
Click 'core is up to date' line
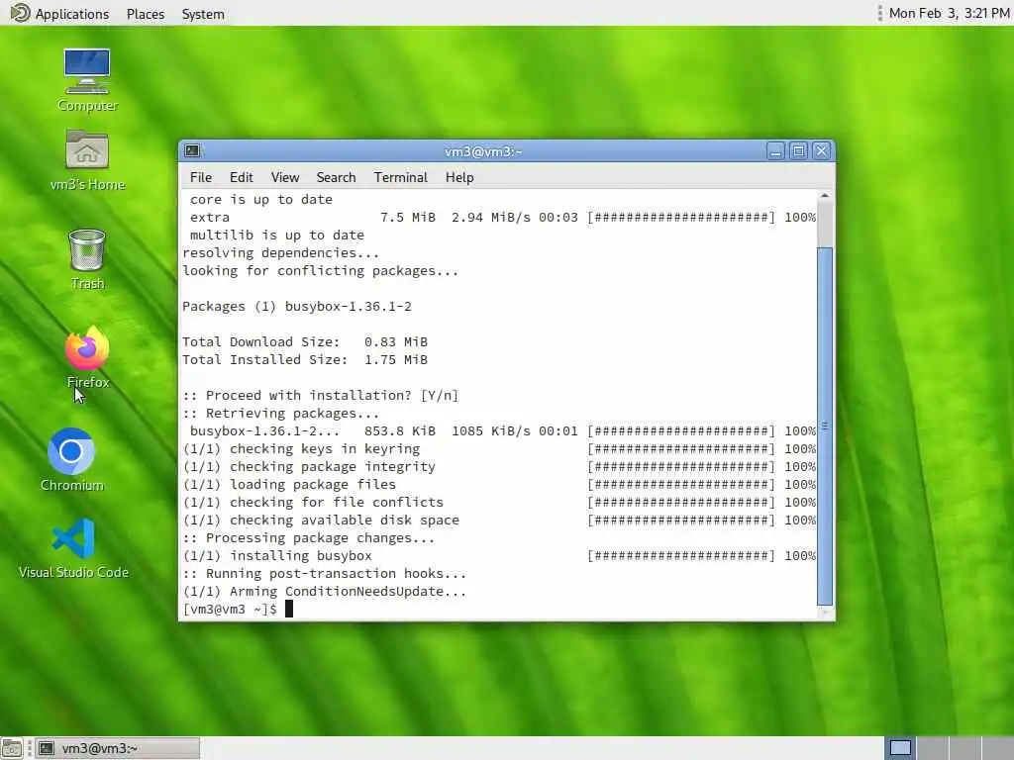click(x=261, y=200)
